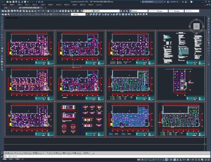211x162 pixels.
Task: Add a new drawing tab with plus
Action: (45, 8)
